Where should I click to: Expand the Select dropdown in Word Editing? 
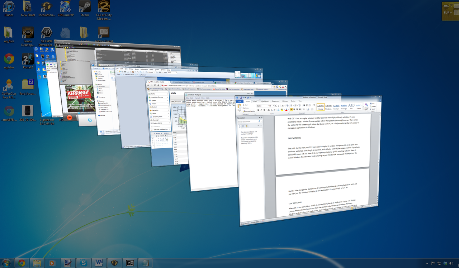(x=373, y=109)
